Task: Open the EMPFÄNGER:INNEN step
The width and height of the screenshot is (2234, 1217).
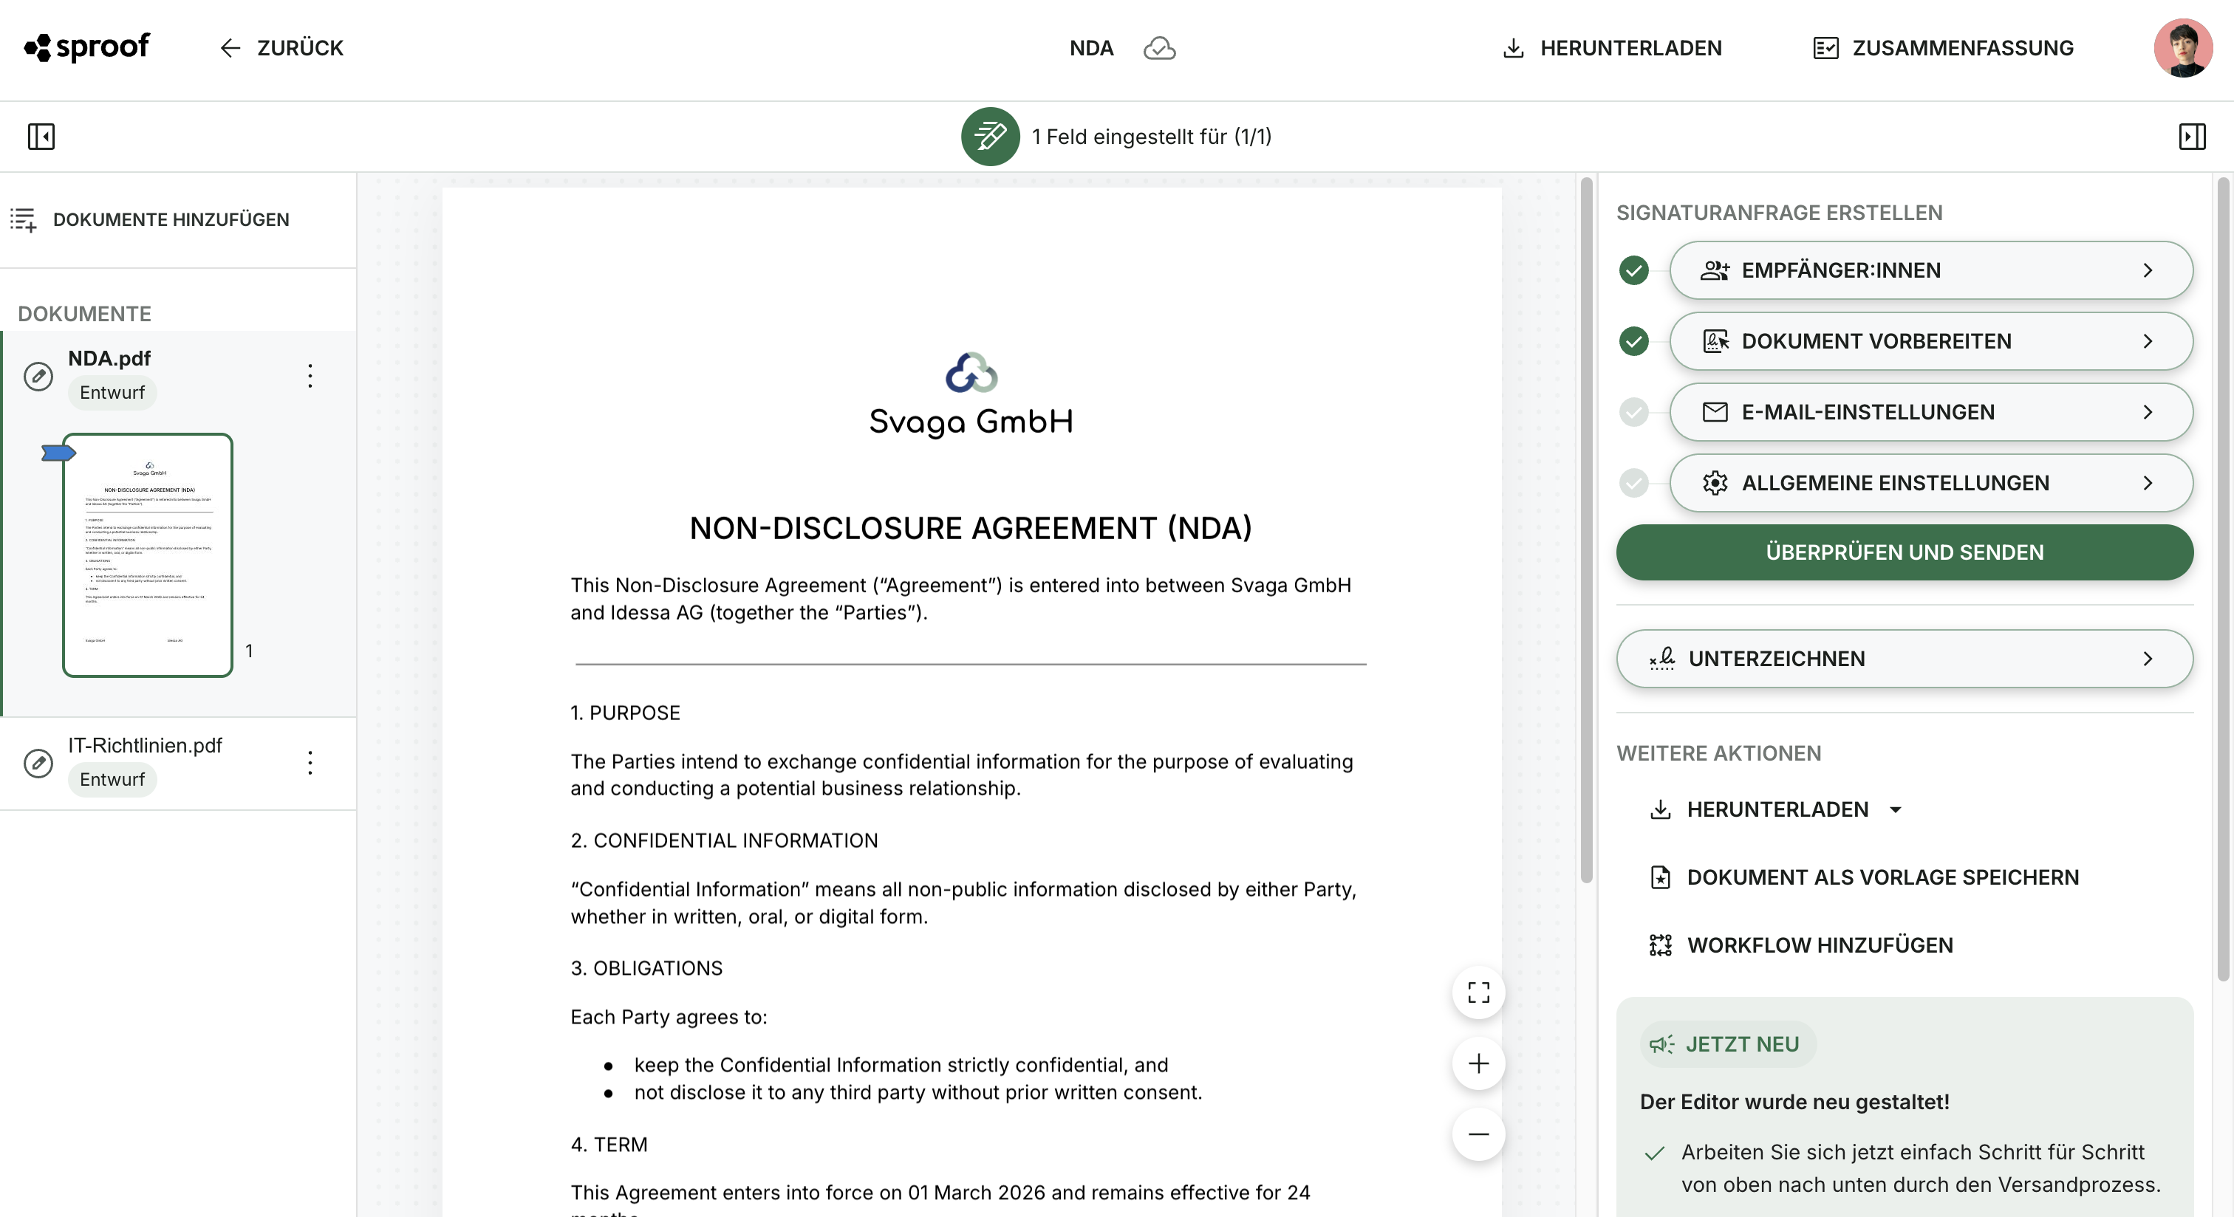Action: pos(1930,270)
